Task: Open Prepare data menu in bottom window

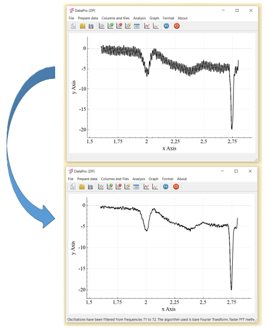Action: pos(87,179)
